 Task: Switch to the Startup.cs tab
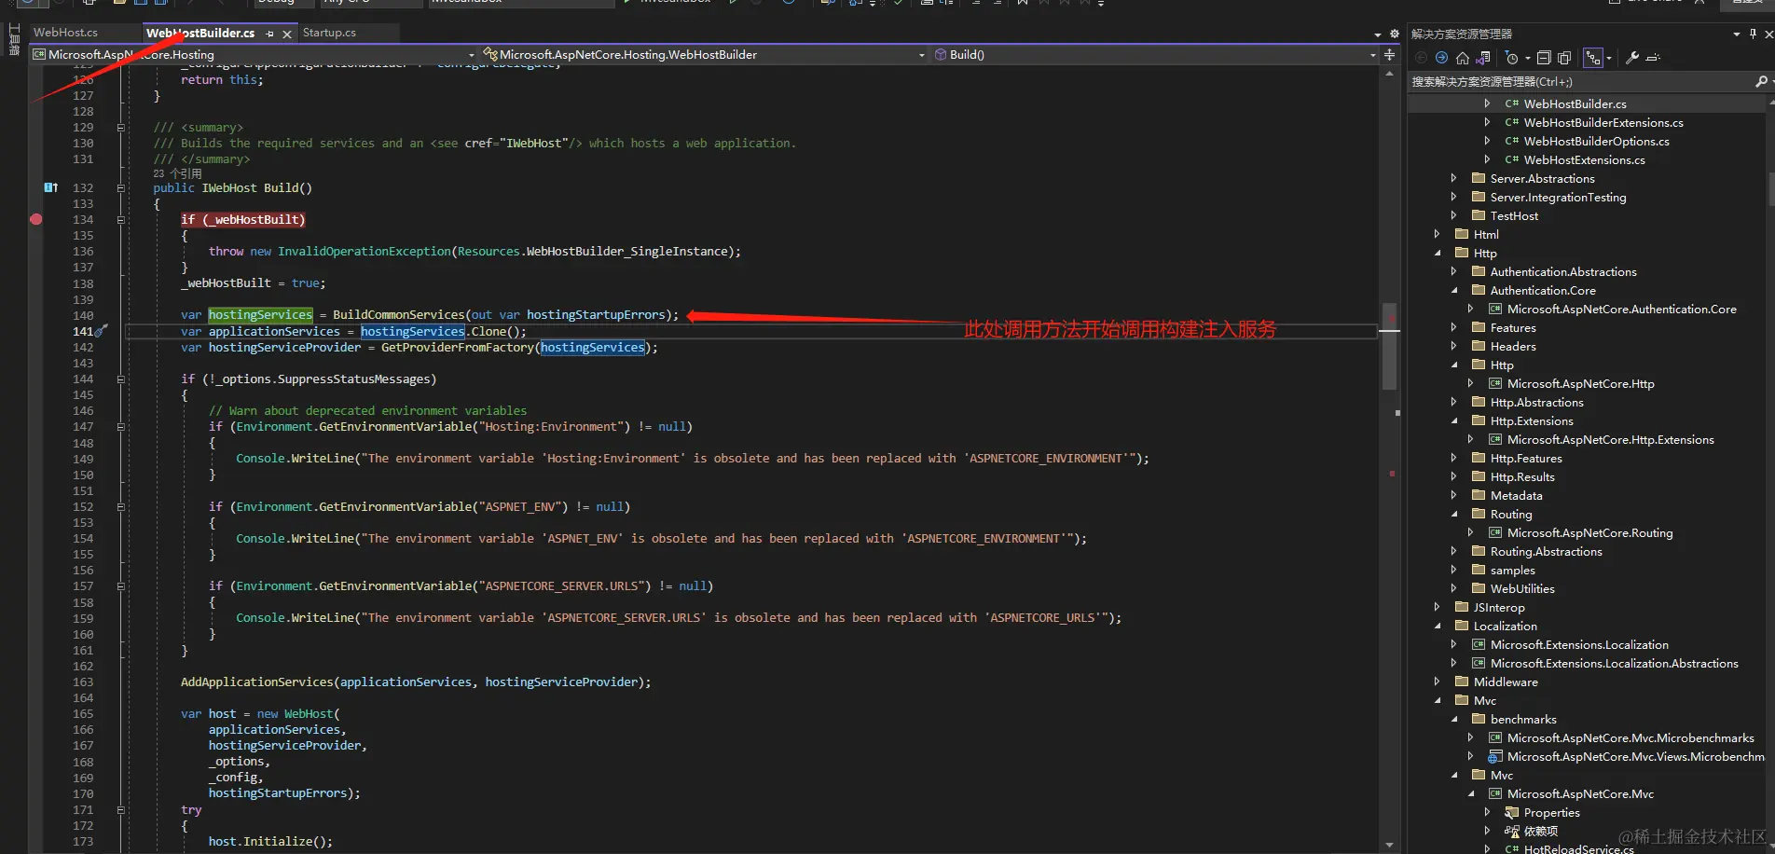(x=329, y=33)
